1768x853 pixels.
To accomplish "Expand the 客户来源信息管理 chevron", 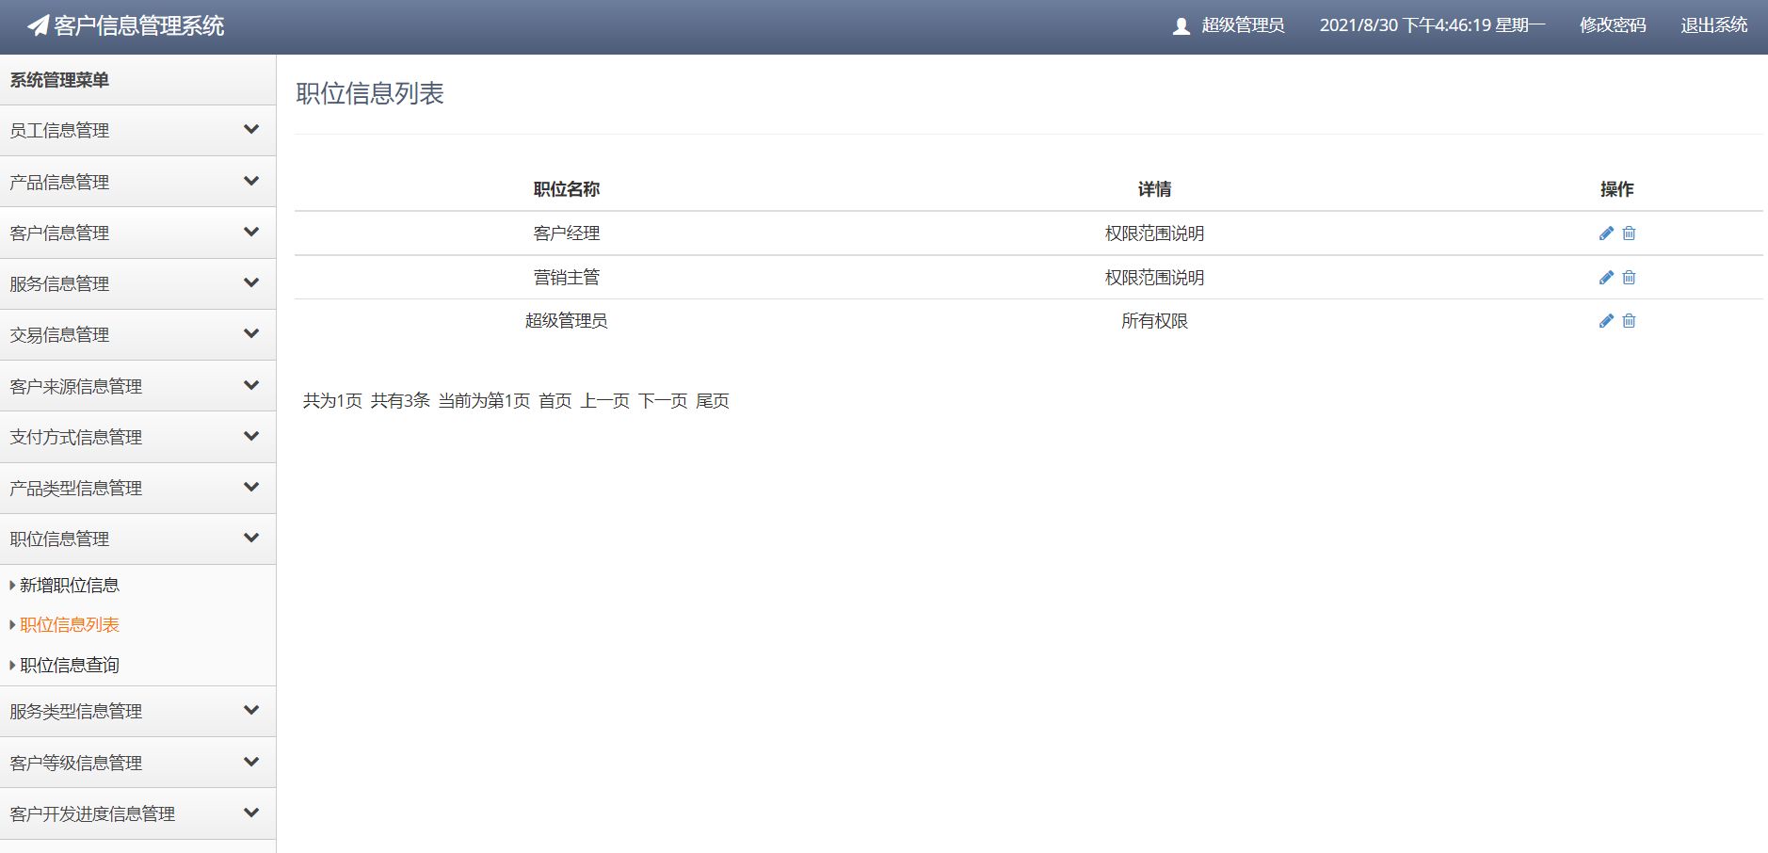I will coord(251,385).
